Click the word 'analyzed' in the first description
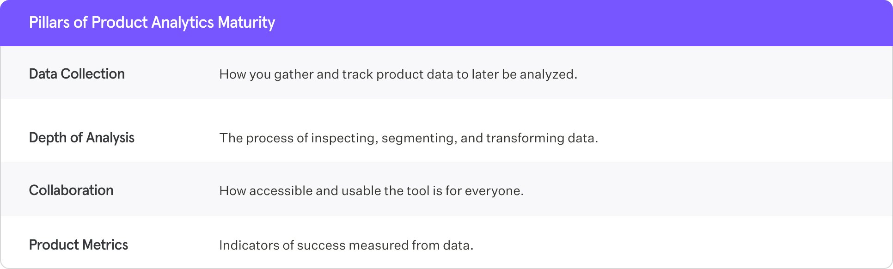 [x=548, y=74]
